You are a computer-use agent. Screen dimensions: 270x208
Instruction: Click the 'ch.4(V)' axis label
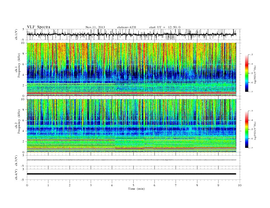(x=16, y=174)
